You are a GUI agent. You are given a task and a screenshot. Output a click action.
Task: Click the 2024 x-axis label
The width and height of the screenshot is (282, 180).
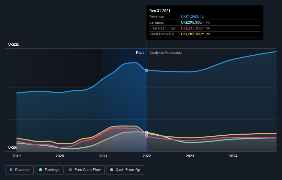click(233, 156)
